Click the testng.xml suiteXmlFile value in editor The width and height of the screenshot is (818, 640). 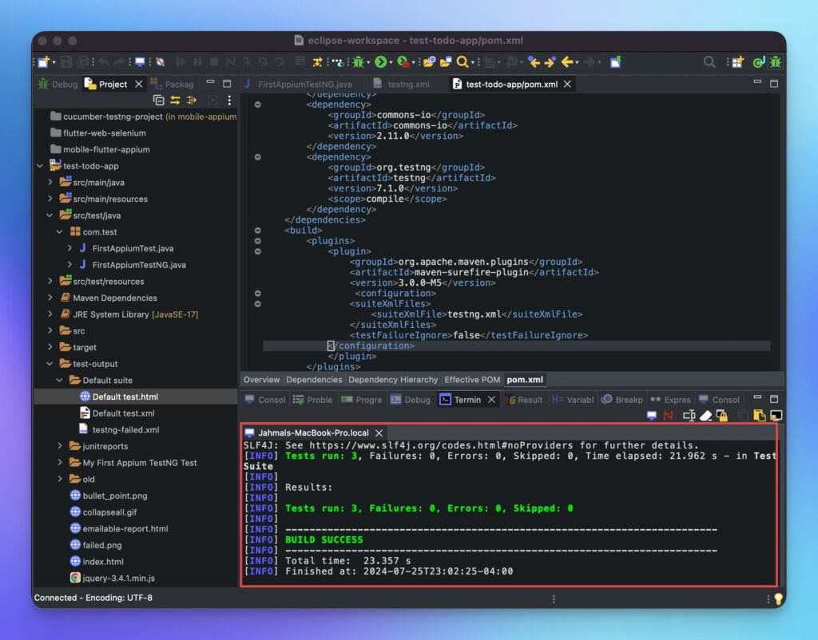pos(475,314)
